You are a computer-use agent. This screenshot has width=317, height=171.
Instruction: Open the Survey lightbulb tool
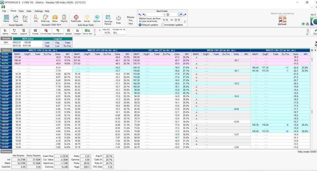pyautogui.click(x=87, y=18)
